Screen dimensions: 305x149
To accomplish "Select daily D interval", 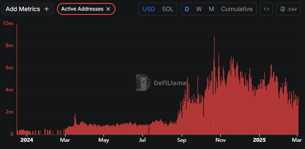I will 187,9.
